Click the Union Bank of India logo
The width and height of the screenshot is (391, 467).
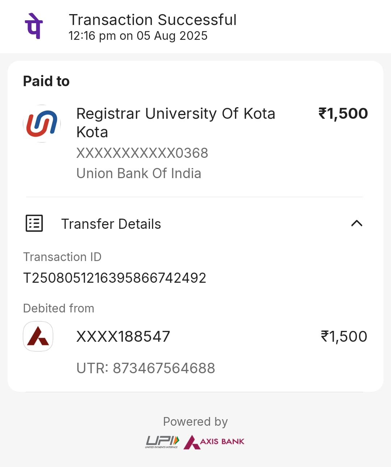(x=42, y=123)
